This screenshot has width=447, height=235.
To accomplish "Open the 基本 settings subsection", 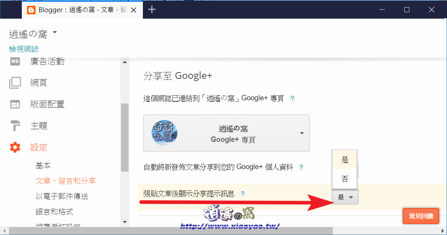I will point(43,166).
